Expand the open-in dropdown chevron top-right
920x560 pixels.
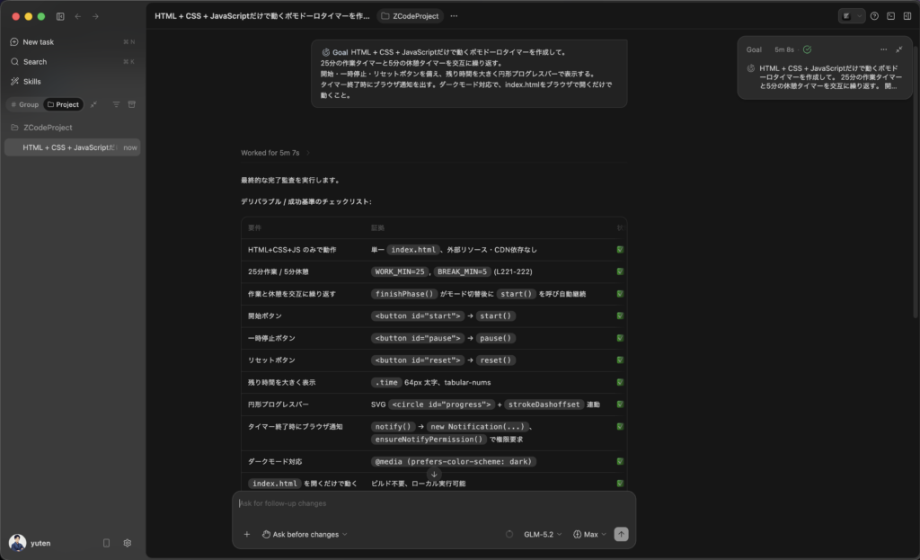pyautogui.click(x=859, y=16)
